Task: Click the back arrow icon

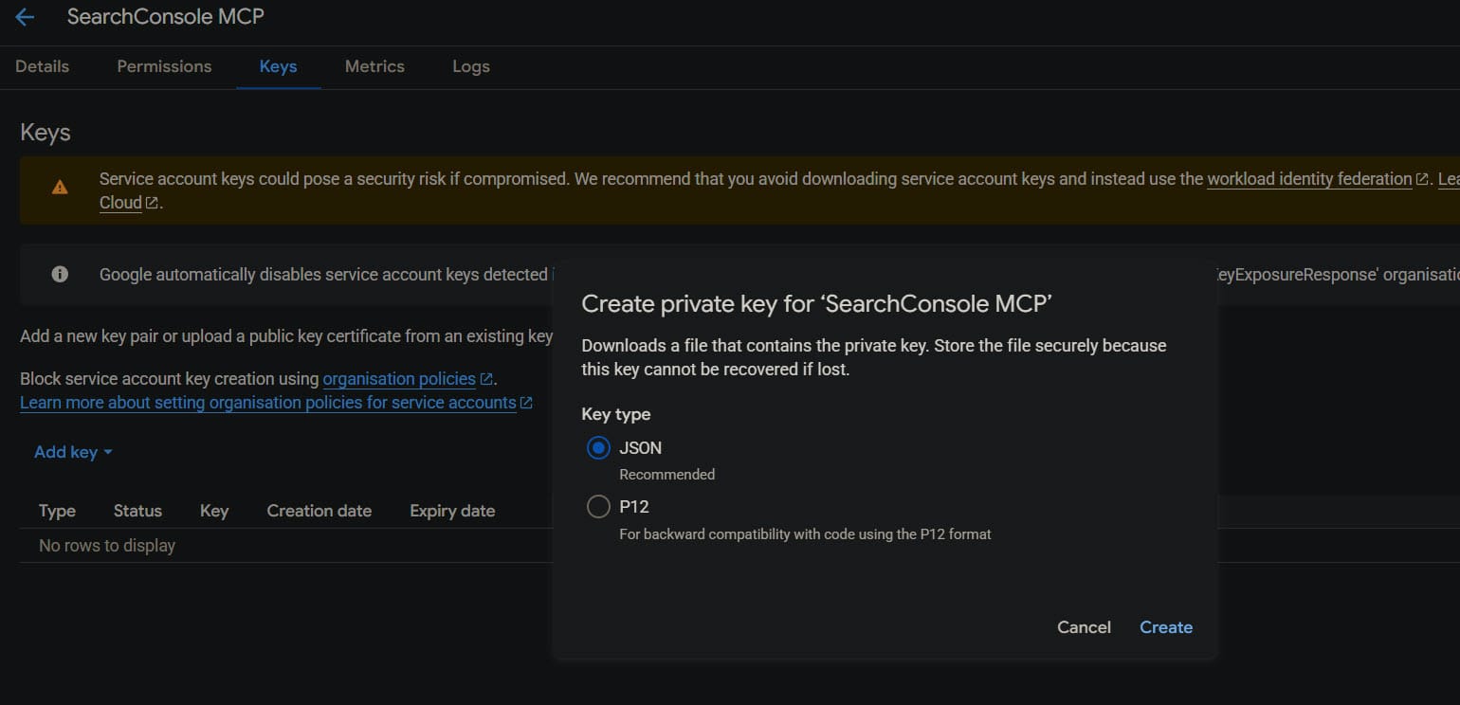Action: (x=25, y=17)
